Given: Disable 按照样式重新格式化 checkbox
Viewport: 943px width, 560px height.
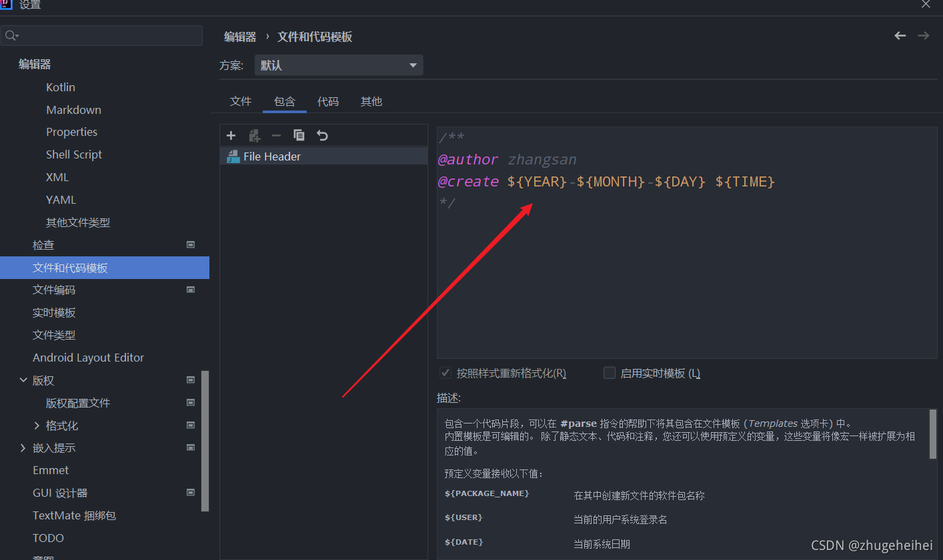Looking at the screenshot, I should [x=445, y=373].
